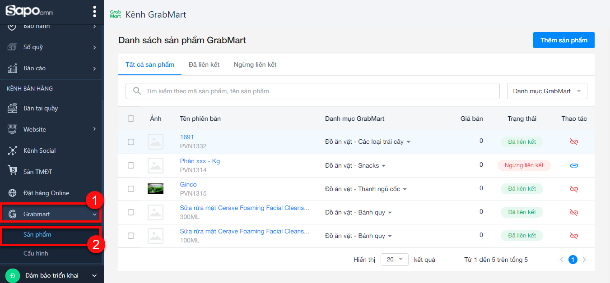The width and height of the screenshot is (610, 283).
Task: Click placeholder image of Phân xxx - Kg
Action: tap(155, 165)
